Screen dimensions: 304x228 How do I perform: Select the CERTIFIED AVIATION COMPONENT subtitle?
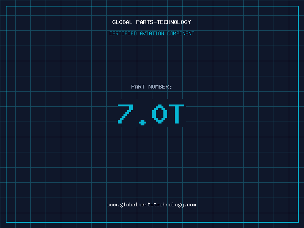pyautogui.click(x=152, y=33)
